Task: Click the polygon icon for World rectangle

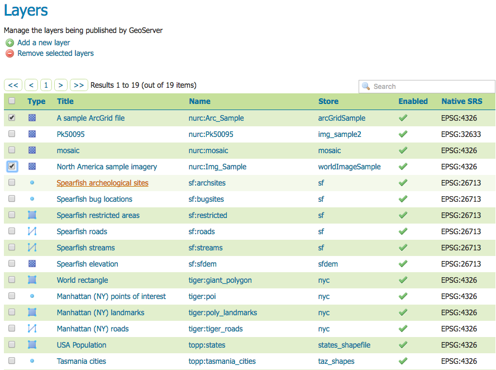Action: pyautogui.click(x=32, y=279)
